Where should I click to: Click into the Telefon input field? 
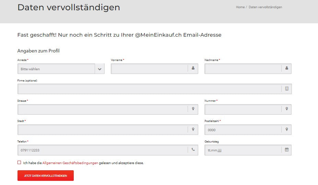(x=102, y=150)
